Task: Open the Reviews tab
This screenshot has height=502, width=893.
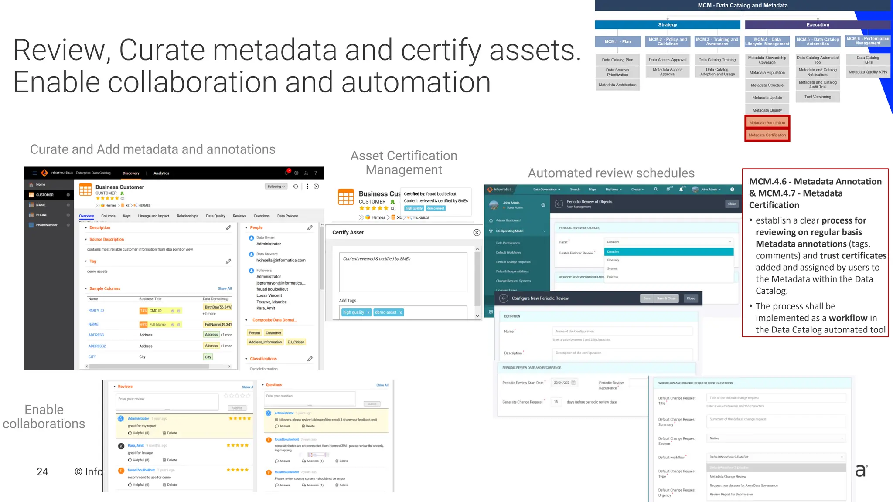Action: (239, 216)
